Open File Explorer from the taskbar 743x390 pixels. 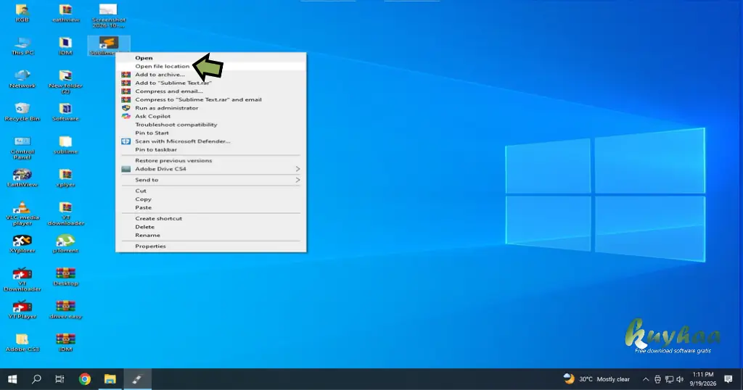click(110, 379)
